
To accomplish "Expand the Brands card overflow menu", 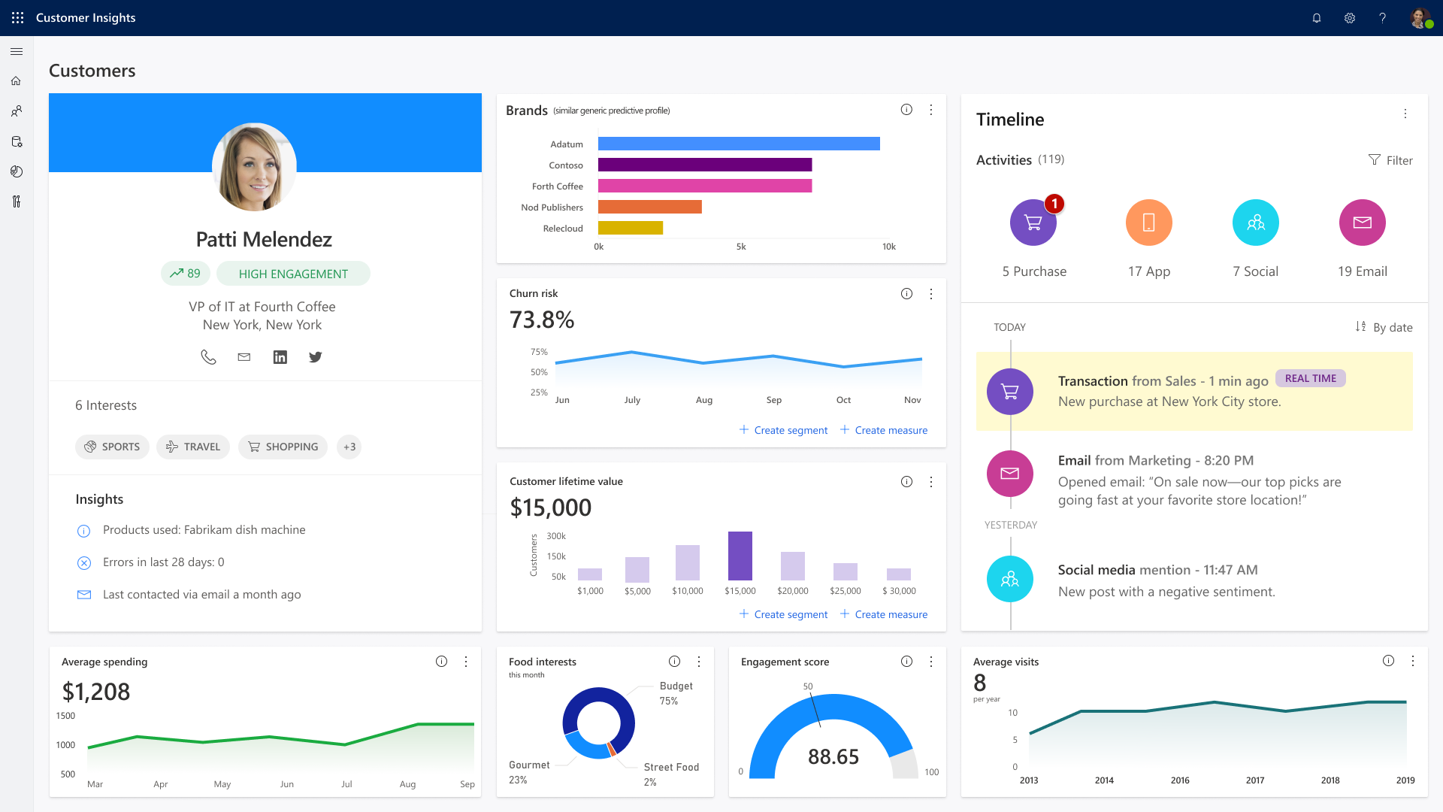I will click(x=931, y=110).
